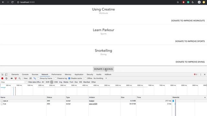Click the browser back arrow
The height and width of the screenshot is (116, 207).
point(3,2)
